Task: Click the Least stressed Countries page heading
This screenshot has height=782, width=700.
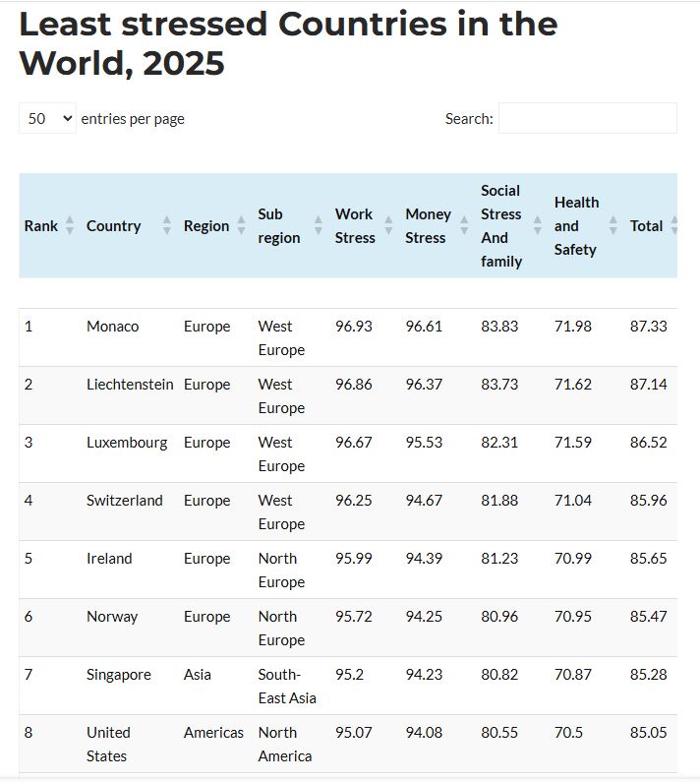Action: click(x=288, y=44)
